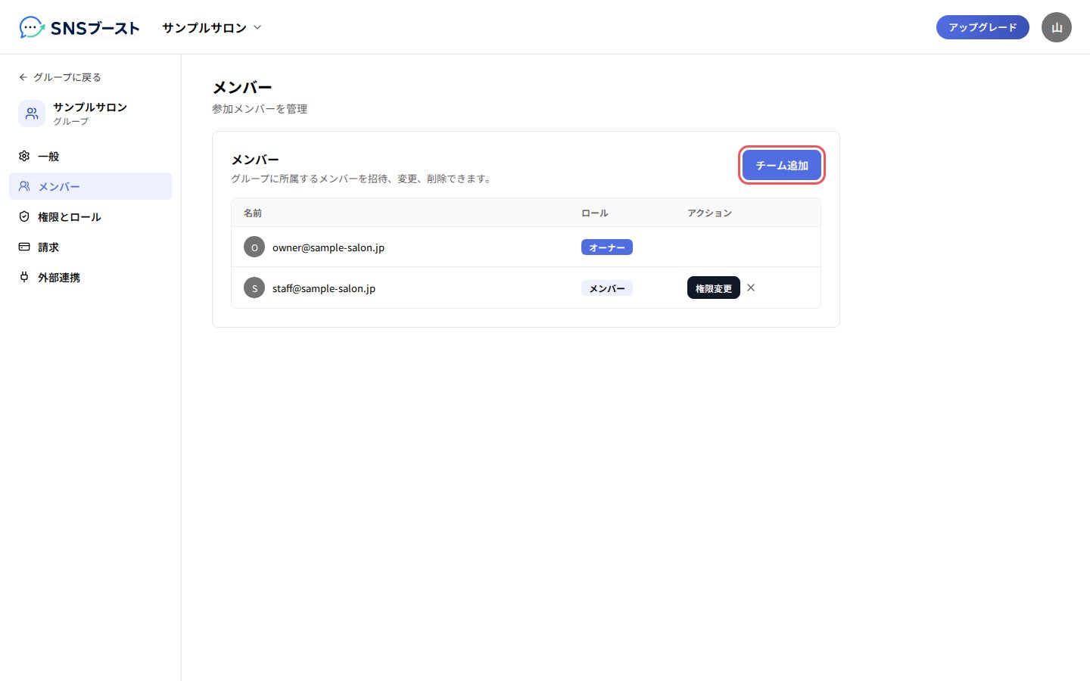Click the メンバー role badge for staff
Screen dimensions: 1090x681
(607, 288)
